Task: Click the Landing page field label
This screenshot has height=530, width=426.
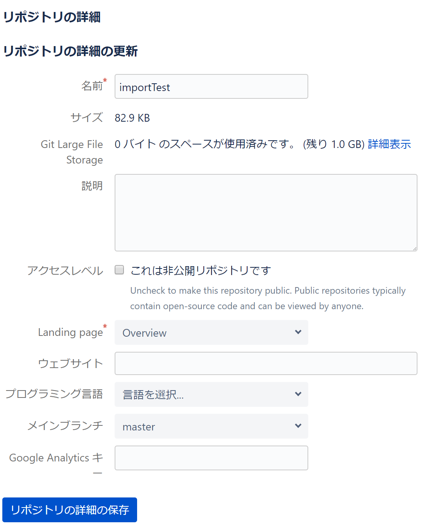Action: (x=70, y=332)
